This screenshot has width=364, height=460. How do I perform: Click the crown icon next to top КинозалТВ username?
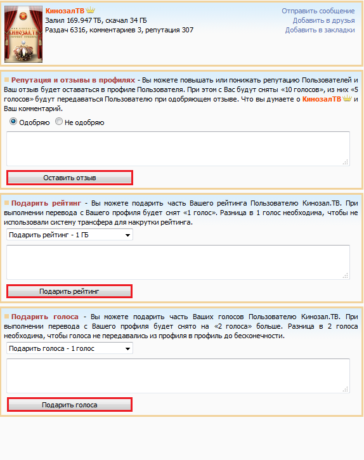point(90,10)
